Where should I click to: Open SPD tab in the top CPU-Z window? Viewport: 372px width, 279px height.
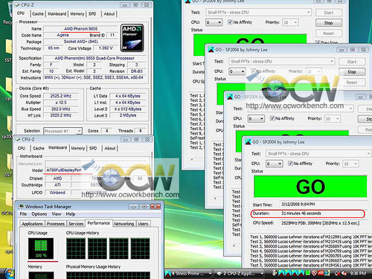pos(92,14)
